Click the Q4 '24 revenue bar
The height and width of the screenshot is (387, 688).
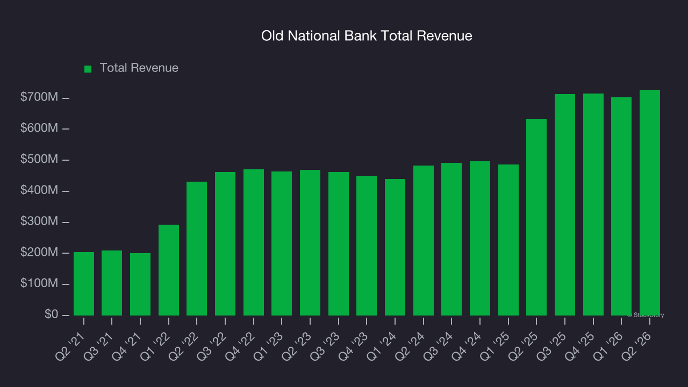(x=480, y=238)
